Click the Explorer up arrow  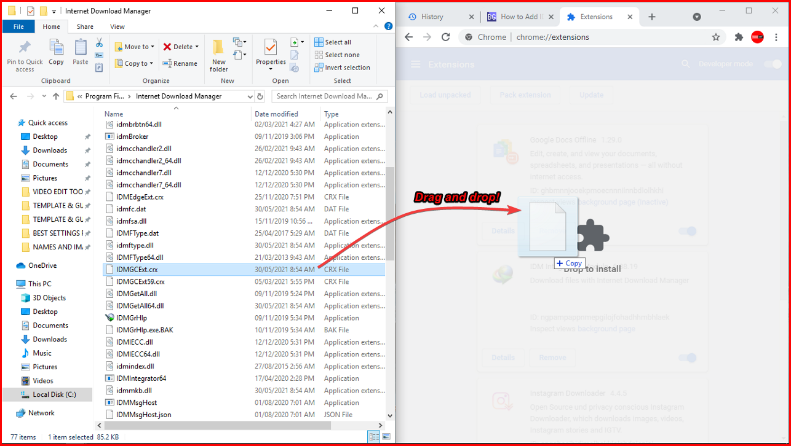coord(56,96)
